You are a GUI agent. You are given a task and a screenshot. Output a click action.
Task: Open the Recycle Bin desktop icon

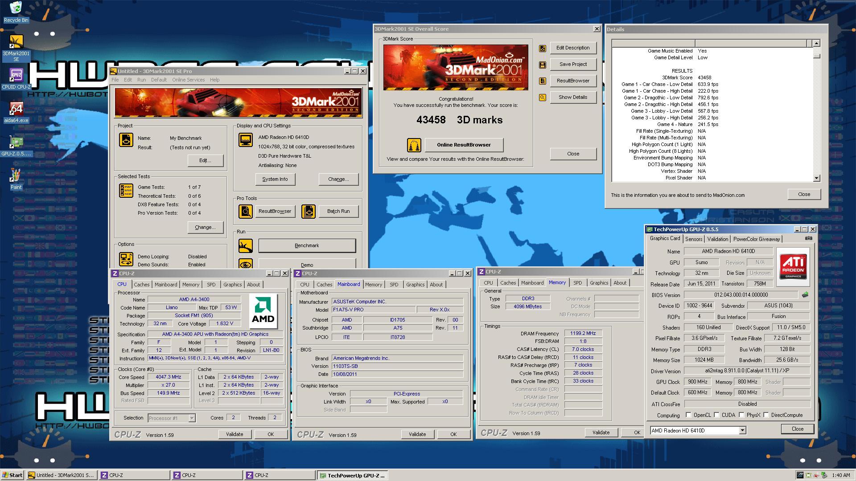[x=16, y=12]
